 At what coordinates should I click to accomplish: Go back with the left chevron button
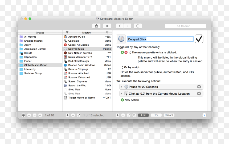point(120,26)
